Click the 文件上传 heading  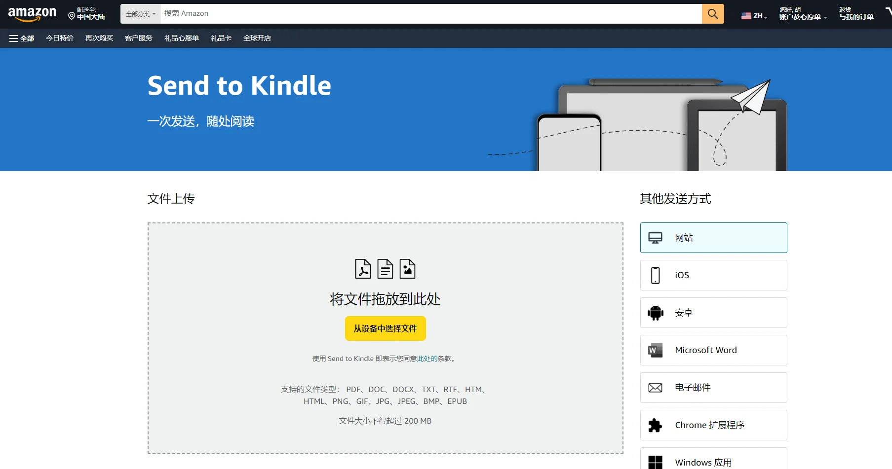(x=171, y=199)
